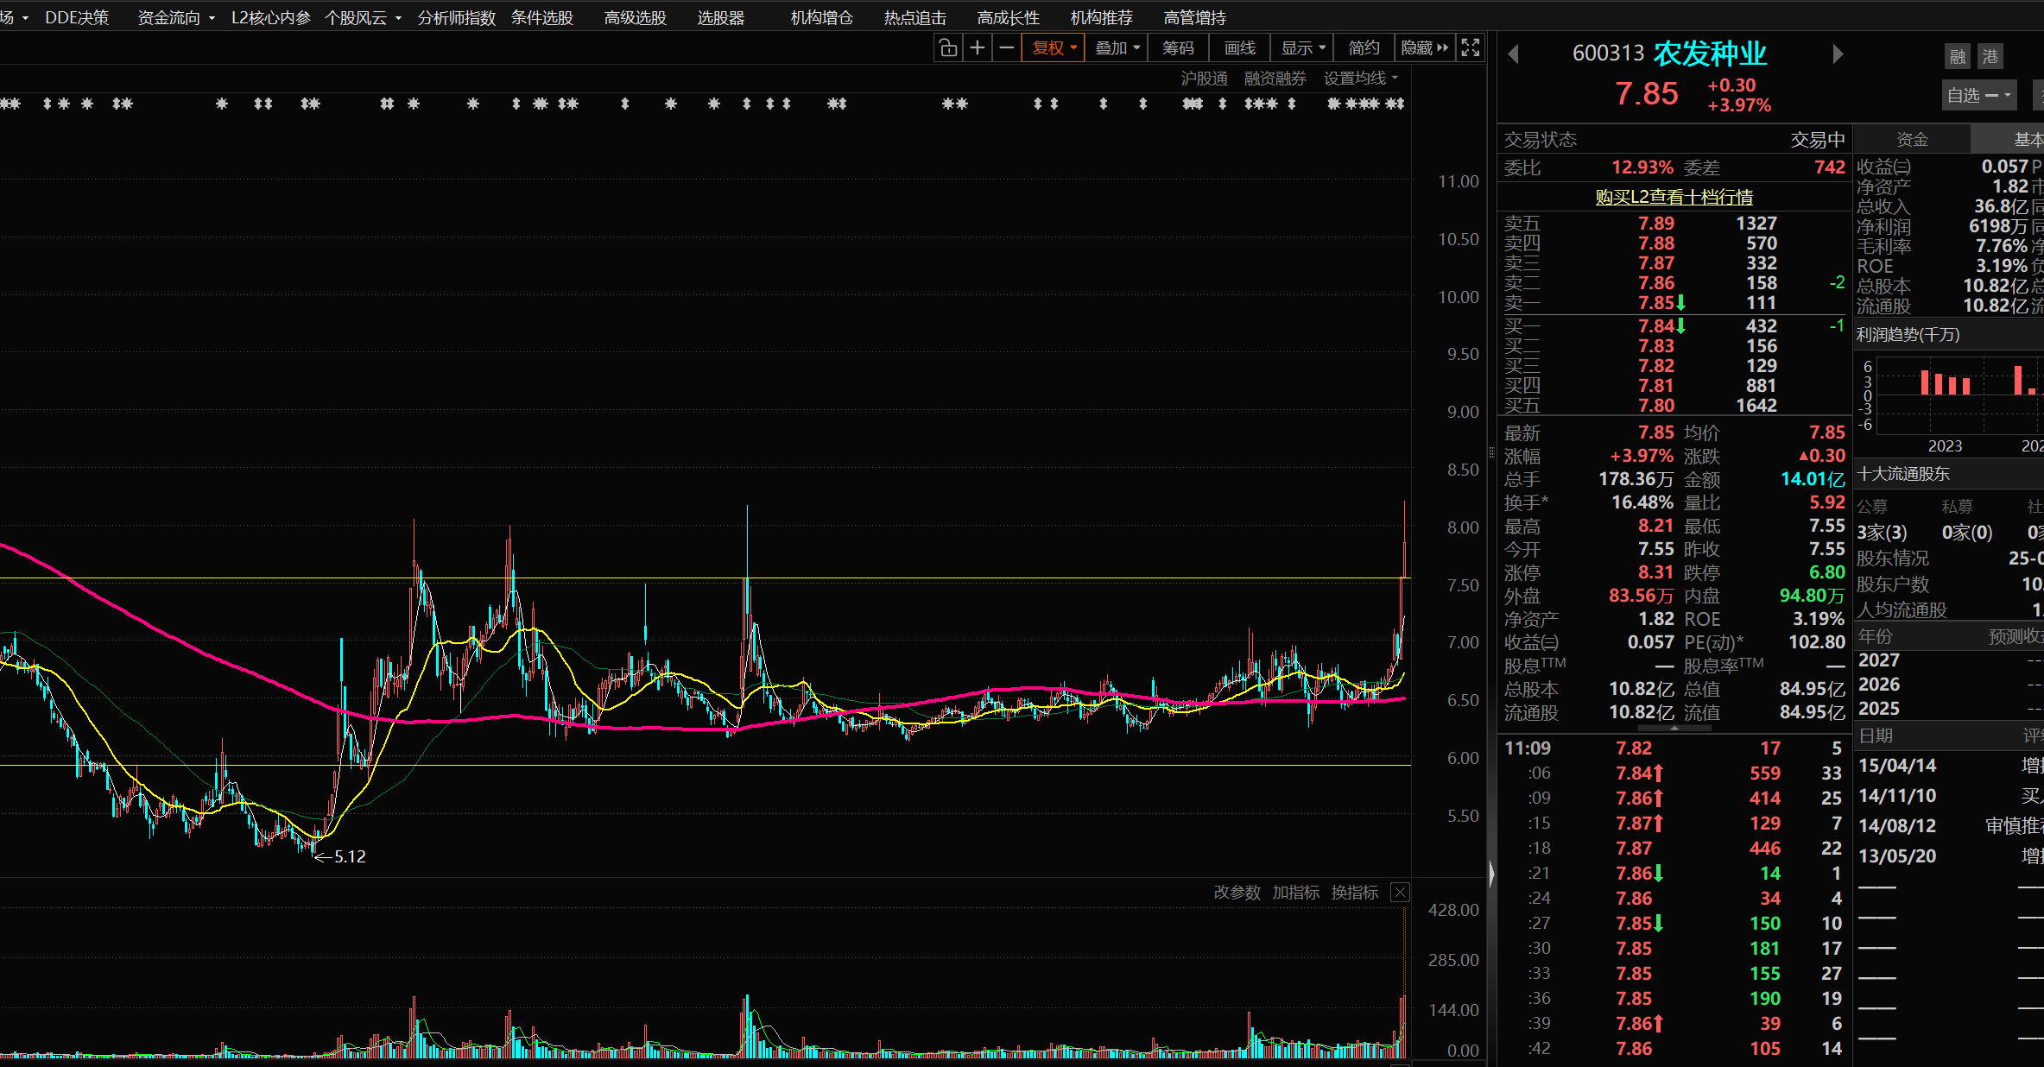
Task: Open the 复权 adjustment dropdown
Action: tap(1054, 48)
